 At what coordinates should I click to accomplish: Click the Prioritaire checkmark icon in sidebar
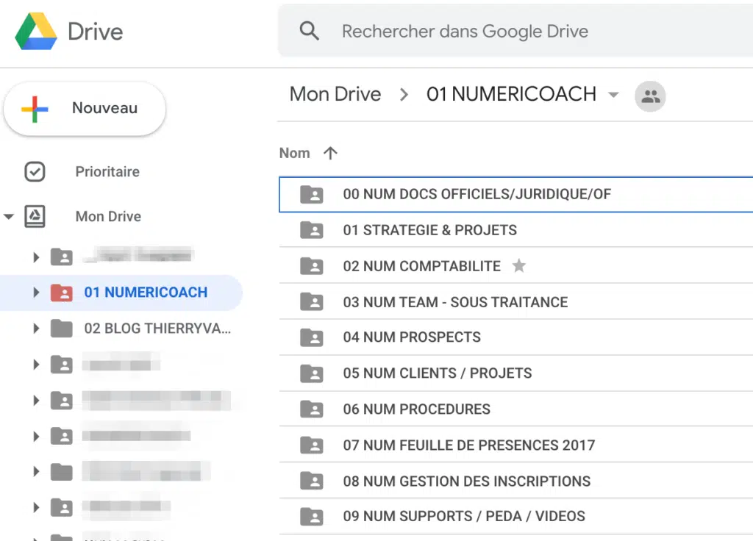pos(35,172)
